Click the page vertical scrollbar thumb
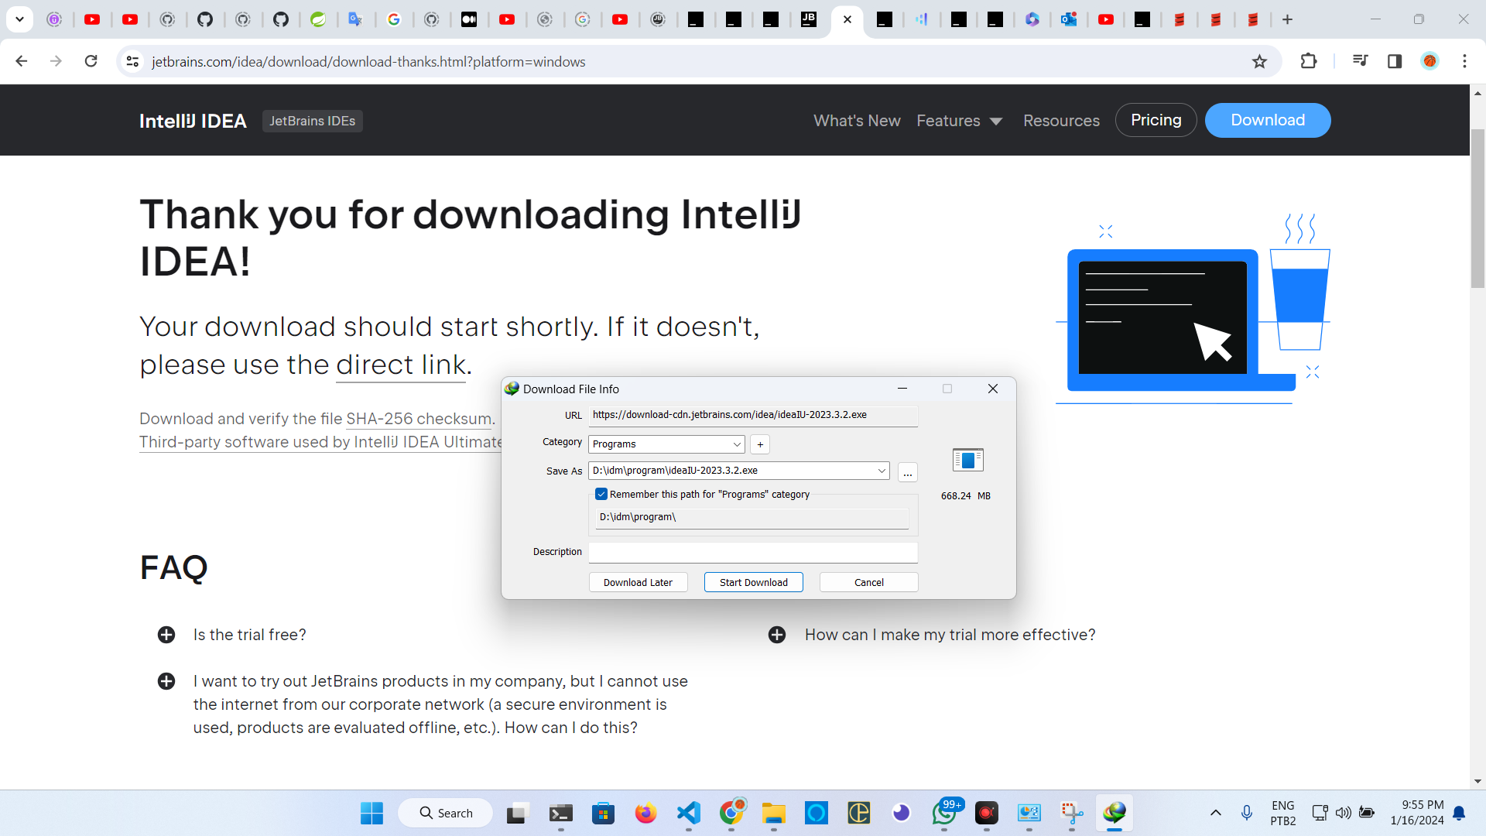Viewport: 1486px width, 836px height. pos(1477,209)
